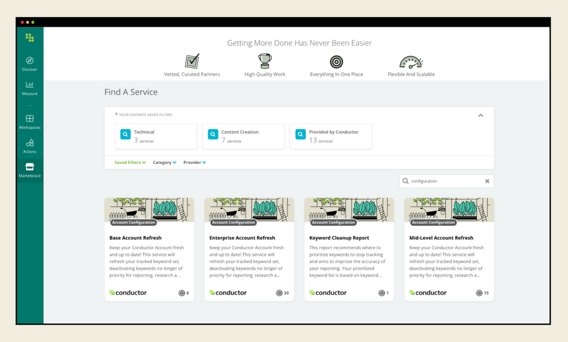The image size is (568, 342).
Task: Click the magnifier icon in search box
Action: coord(405,181)
